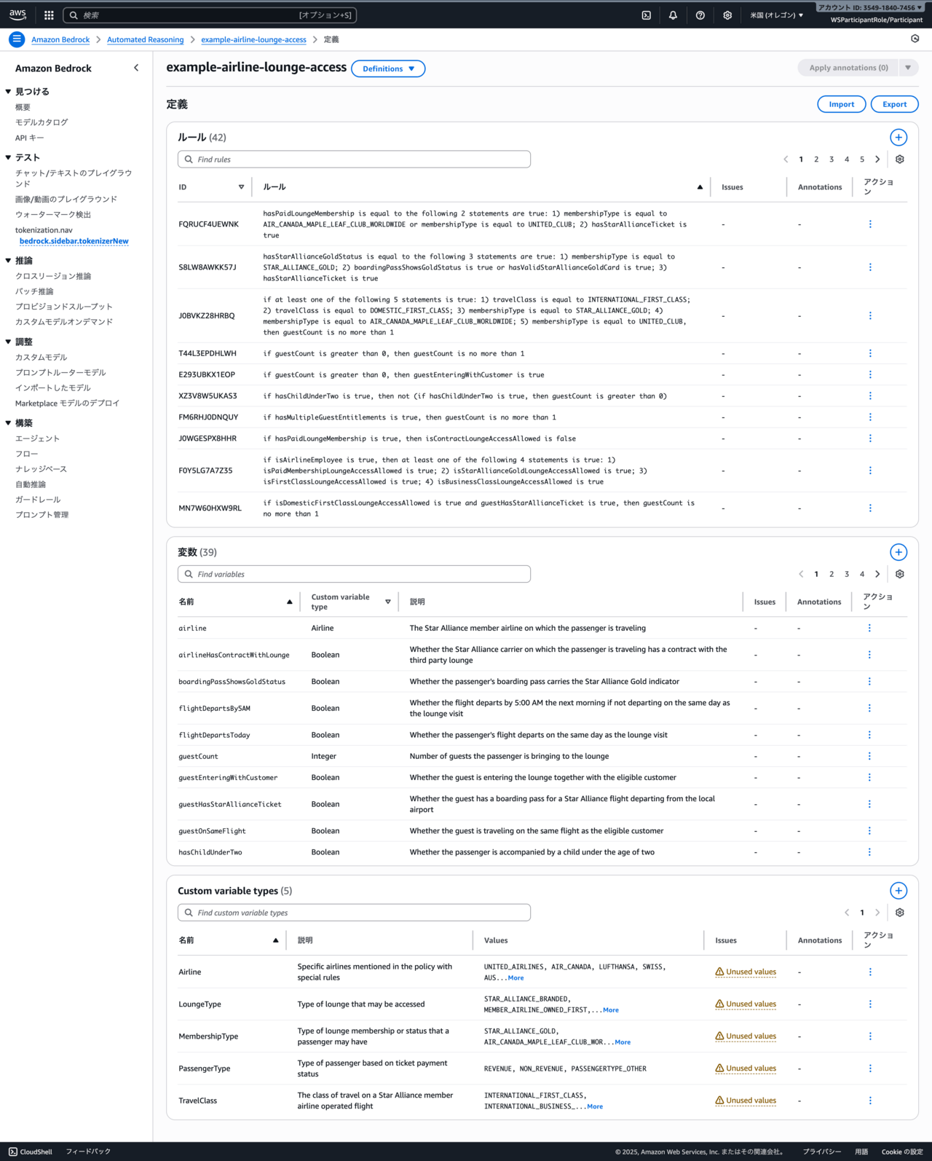The height and width of the screenshot is (1161, 932).
Task: Add a new rule with plus icon
Action: [898, 138]
